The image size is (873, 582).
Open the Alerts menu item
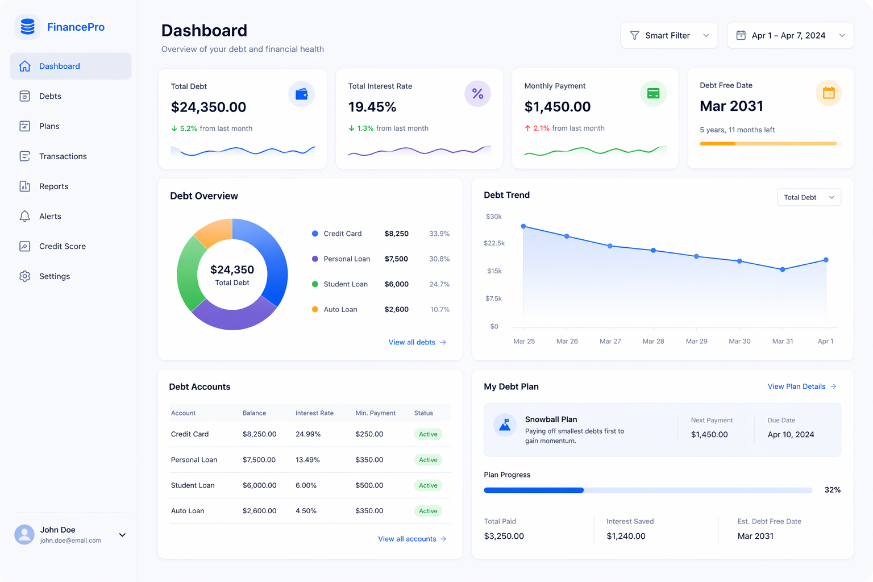pos(71,217)
